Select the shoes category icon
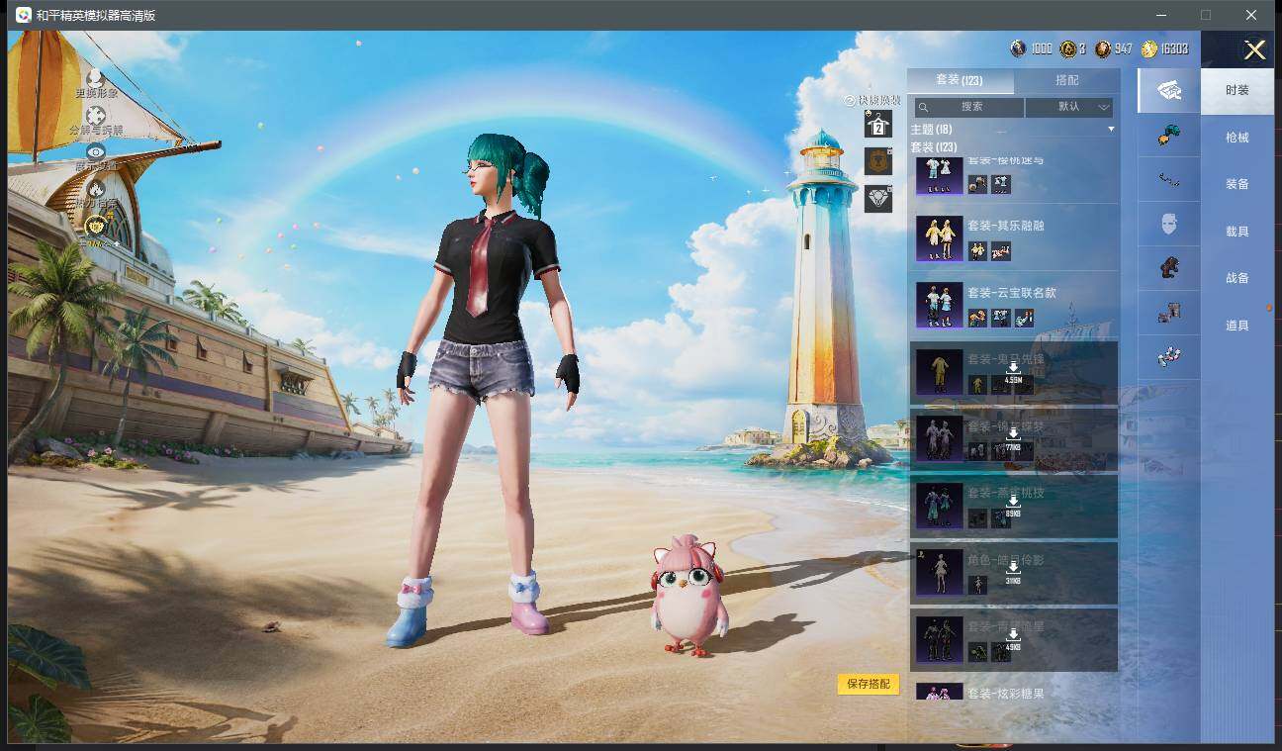 pyautogui.click(x=1169, y=357)
